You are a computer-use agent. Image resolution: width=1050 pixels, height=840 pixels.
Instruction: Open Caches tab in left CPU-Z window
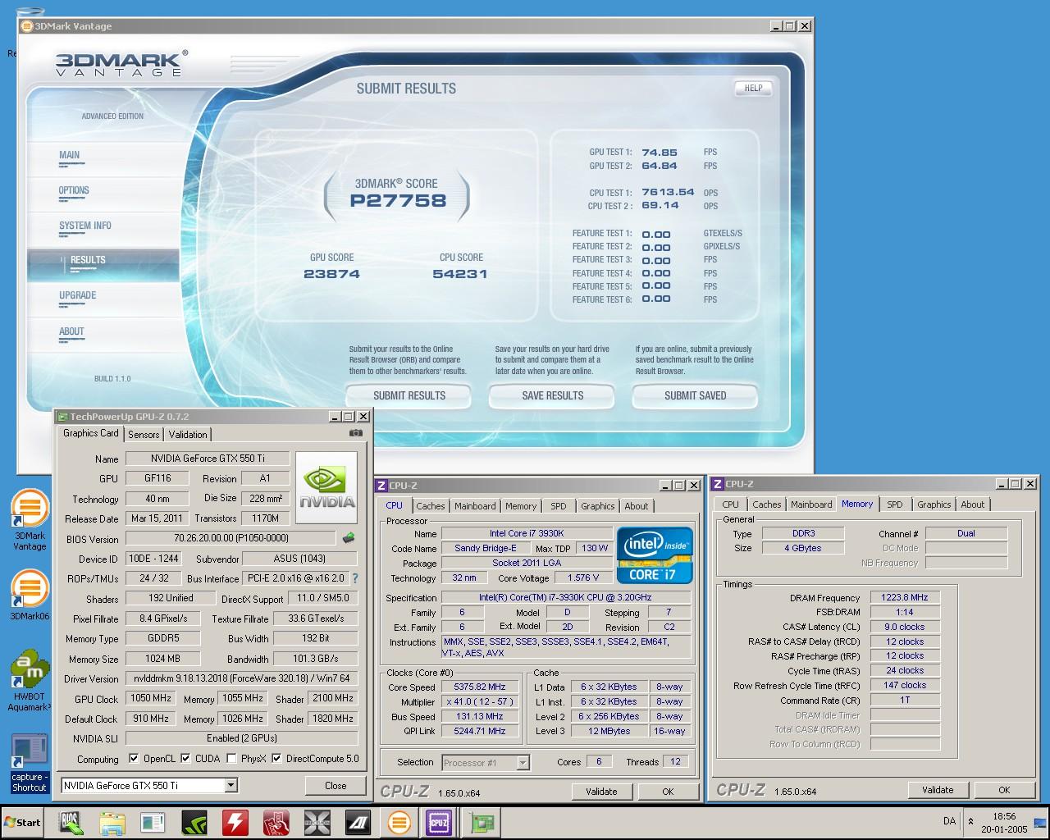430,506
